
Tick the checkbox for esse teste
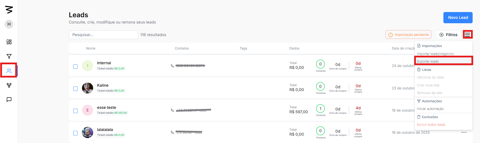point(75,111)
